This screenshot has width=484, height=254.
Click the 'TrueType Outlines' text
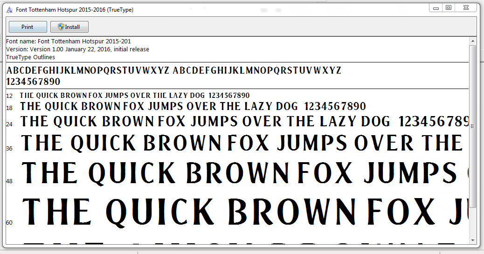pos(31,57)
